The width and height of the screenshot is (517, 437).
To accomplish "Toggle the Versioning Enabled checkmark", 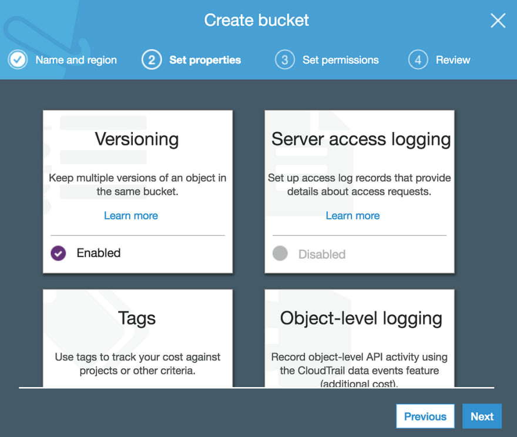I will 58,253.
